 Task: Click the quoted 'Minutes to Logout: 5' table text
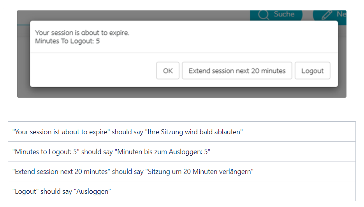(x=46, y=152)
